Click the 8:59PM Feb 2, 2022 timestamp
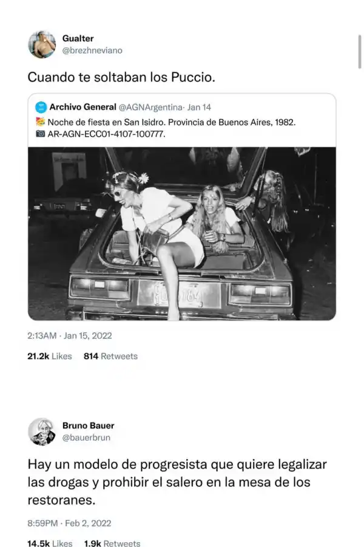 69,523
